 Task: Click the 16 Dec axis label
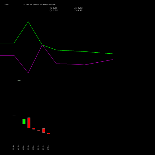18,148
